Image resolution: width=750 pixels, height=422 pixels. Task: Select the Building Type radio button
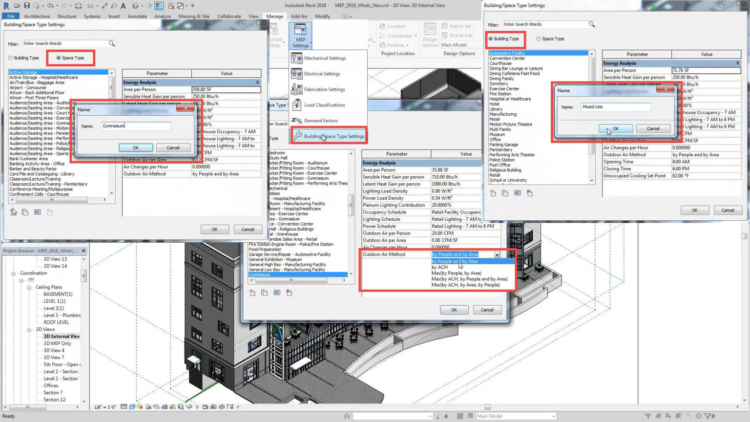[x=491, y=39]
